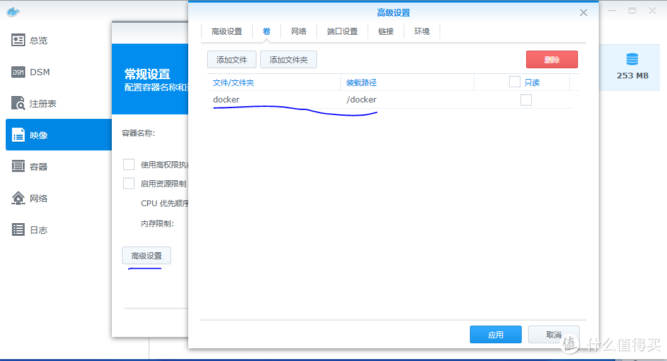Click the CPU 优先顺序 label
The width and height of the screenshot is (667, 361).
(x=165, y=204)
